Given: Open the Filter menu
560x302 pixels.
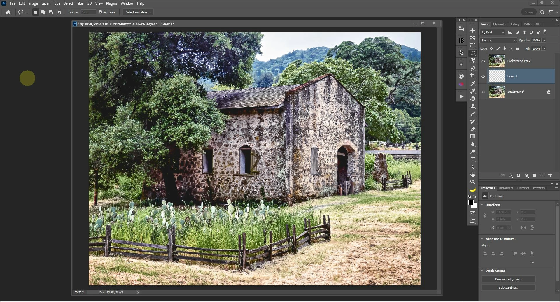Looking at the screenshot, I should (80, 3).
